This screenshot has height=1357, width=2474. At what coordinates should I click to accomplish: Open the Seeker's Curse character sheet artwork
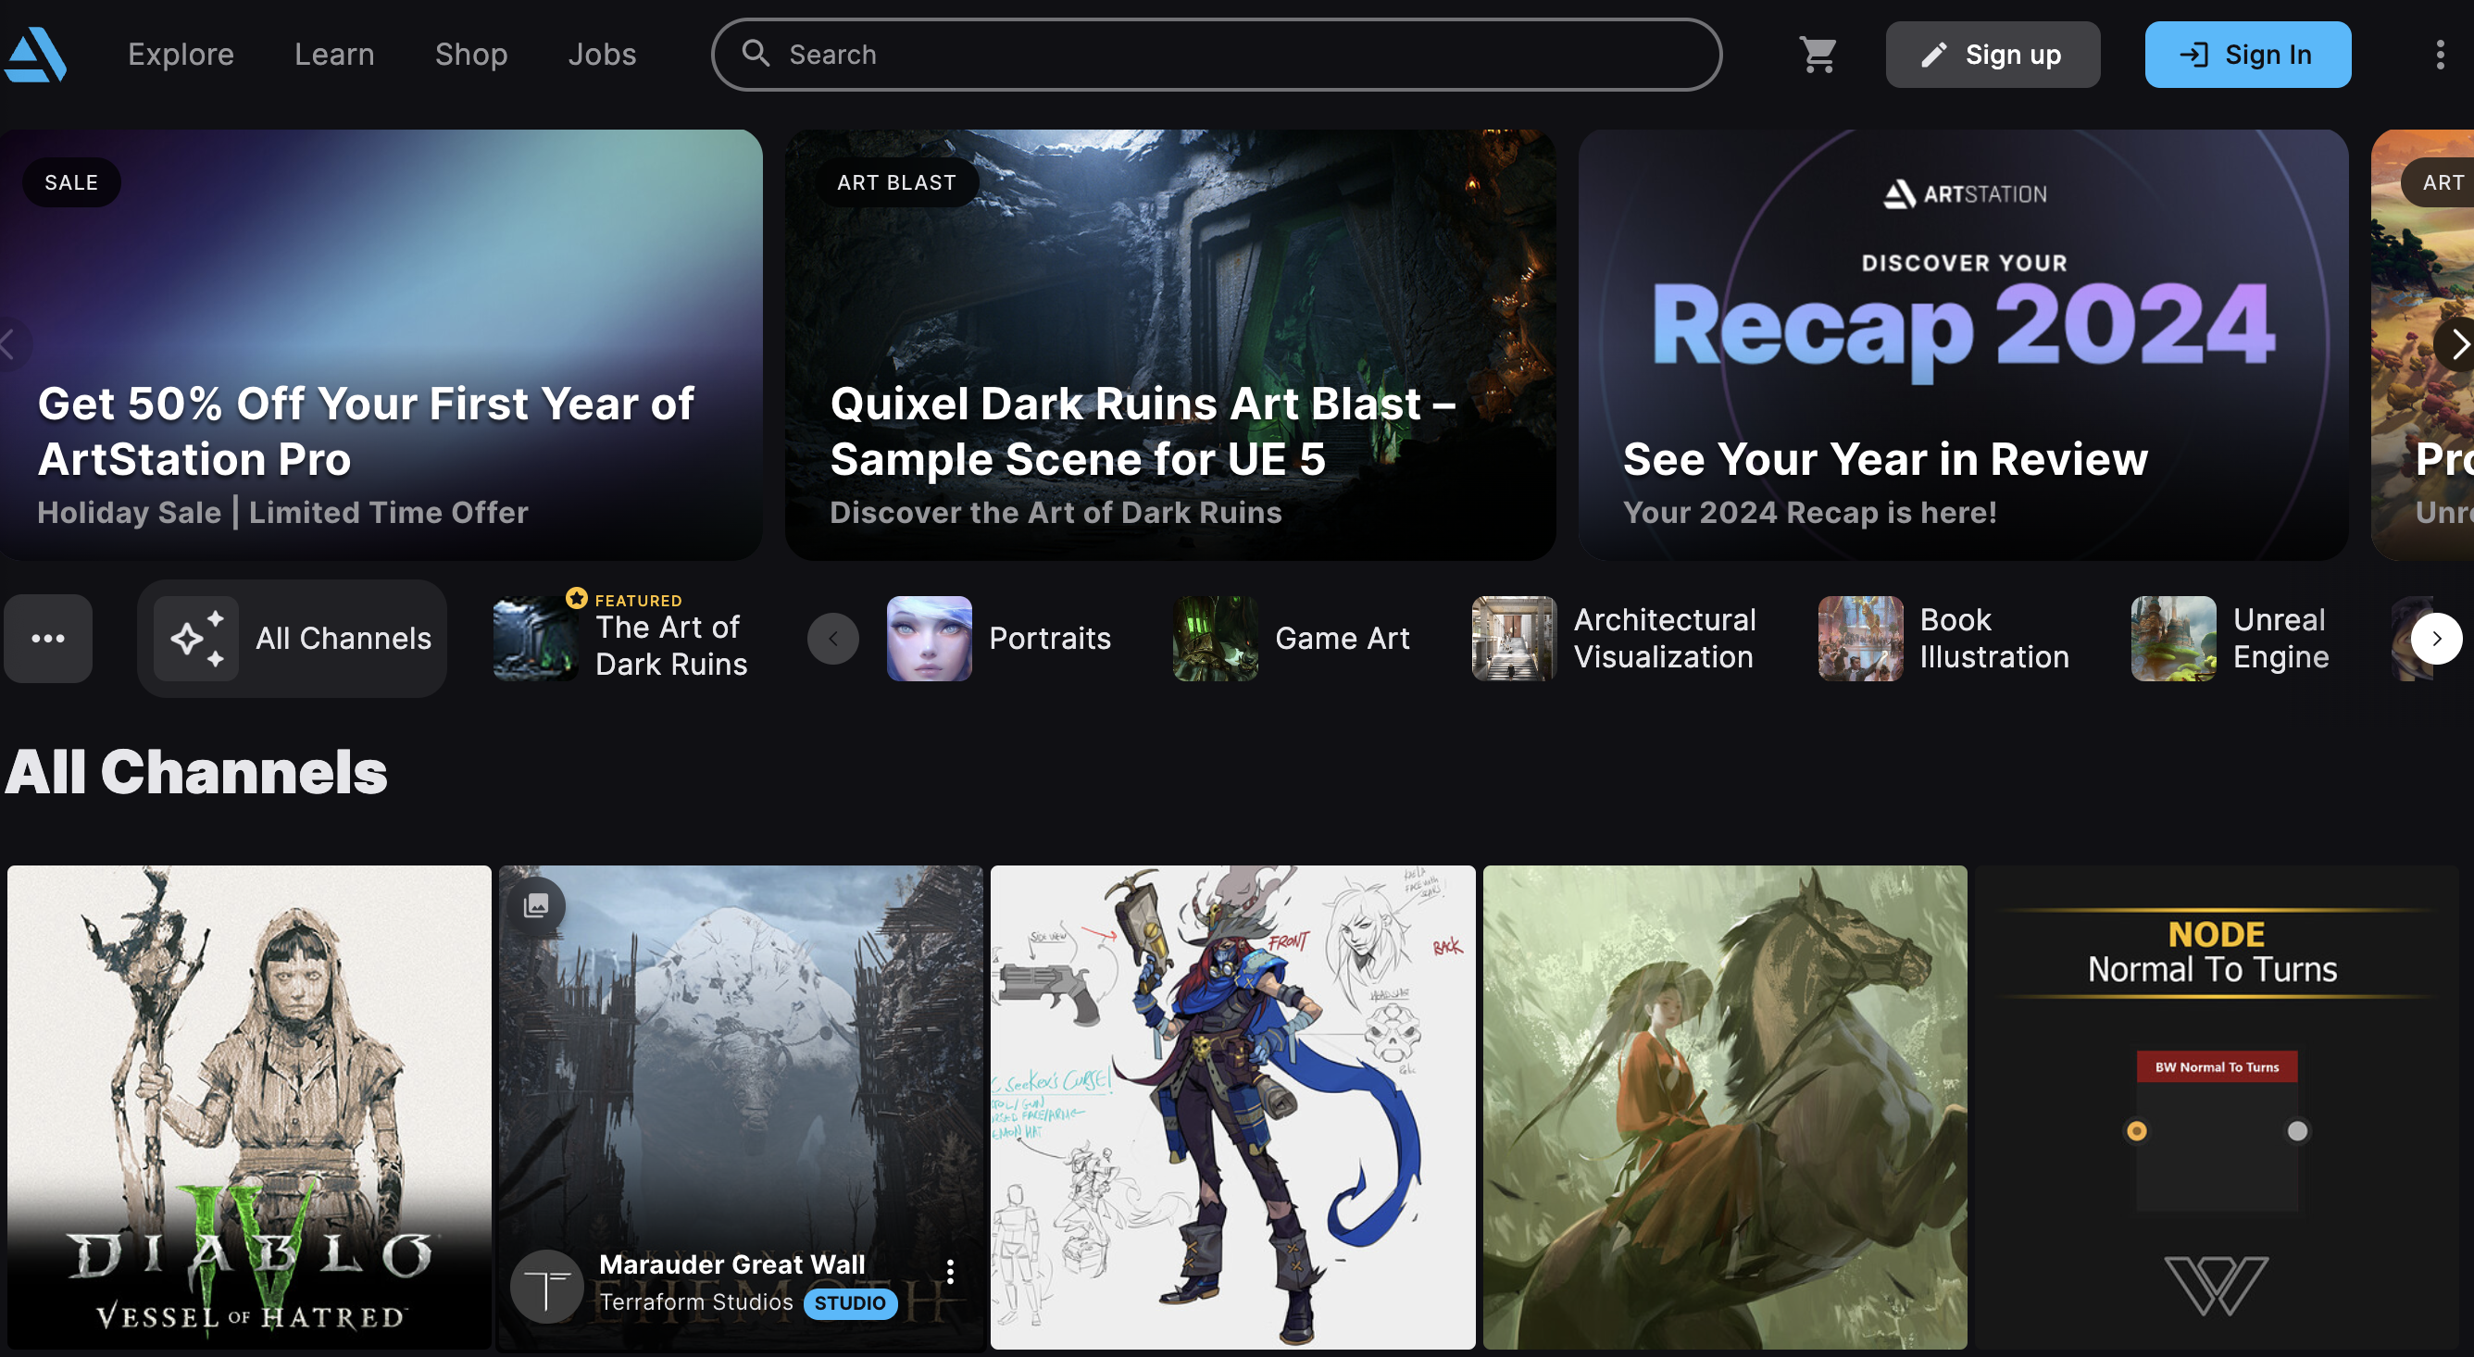(1232, 1107)
